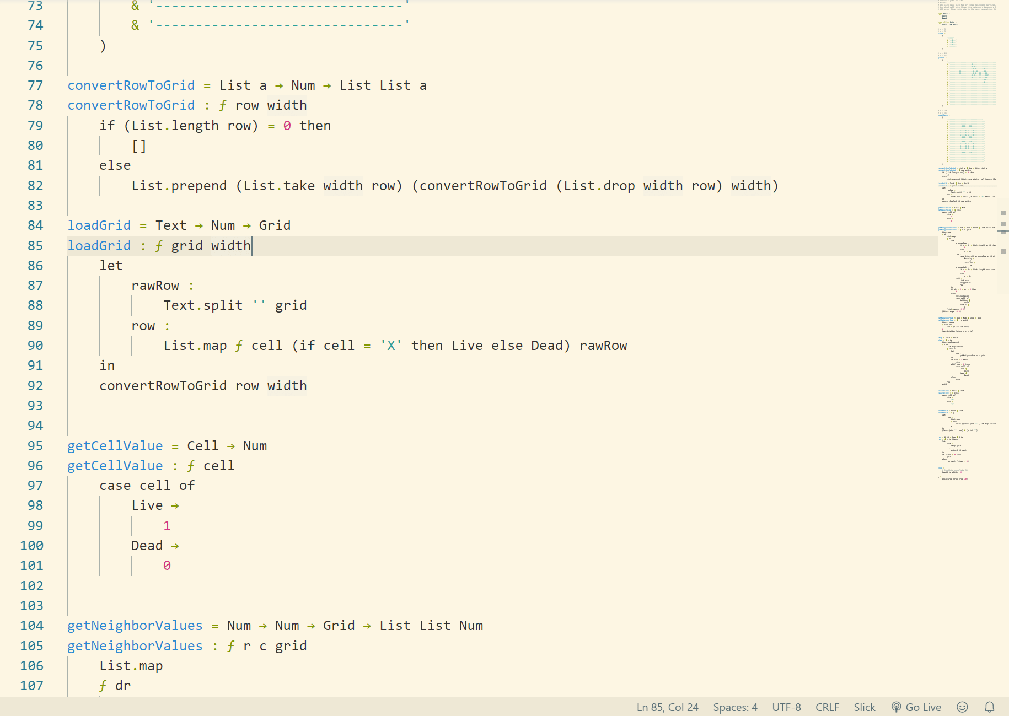The image size is (1009, 716).
Task: Start Go Live server
Action: pyautogui.click(x=916, y=707)
